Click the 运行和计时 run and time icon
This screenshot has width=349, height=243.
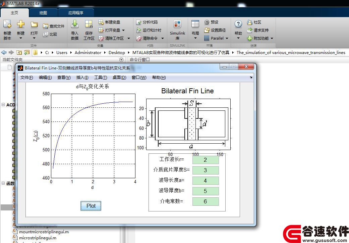139,30
